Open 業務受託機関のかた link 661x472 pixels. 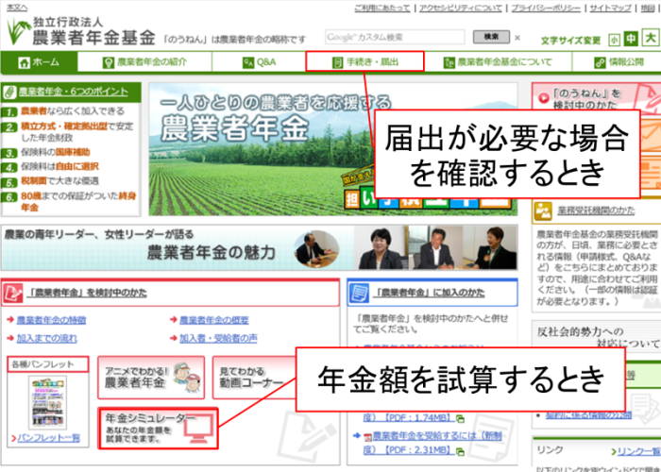(596, 211)
